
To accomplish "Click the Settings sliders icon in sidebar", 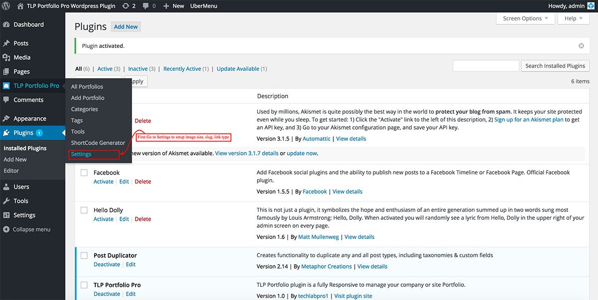I will (6, 215).
